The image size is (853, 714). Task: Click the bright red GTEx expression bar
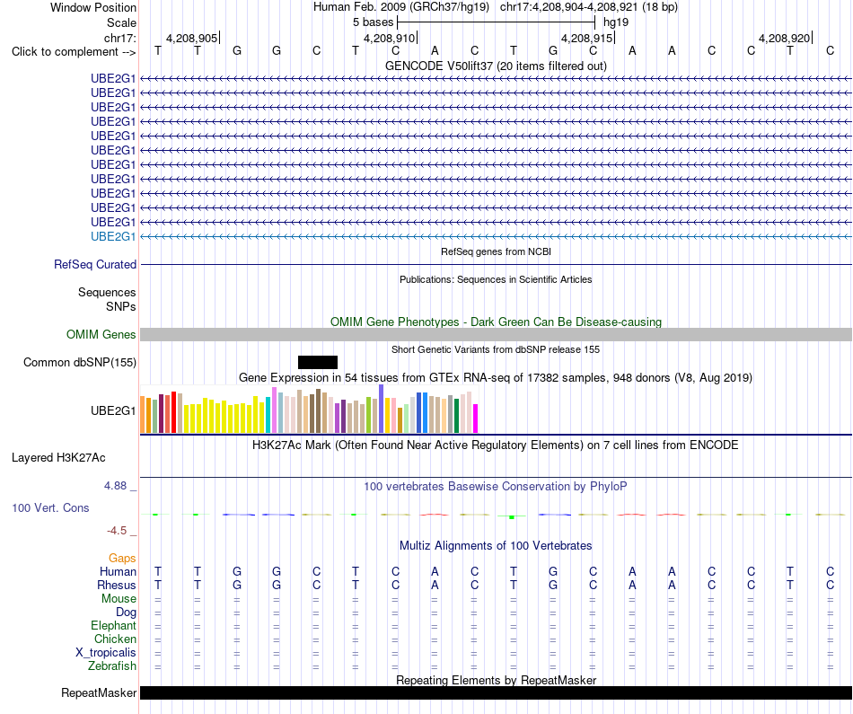coord(173,412)
